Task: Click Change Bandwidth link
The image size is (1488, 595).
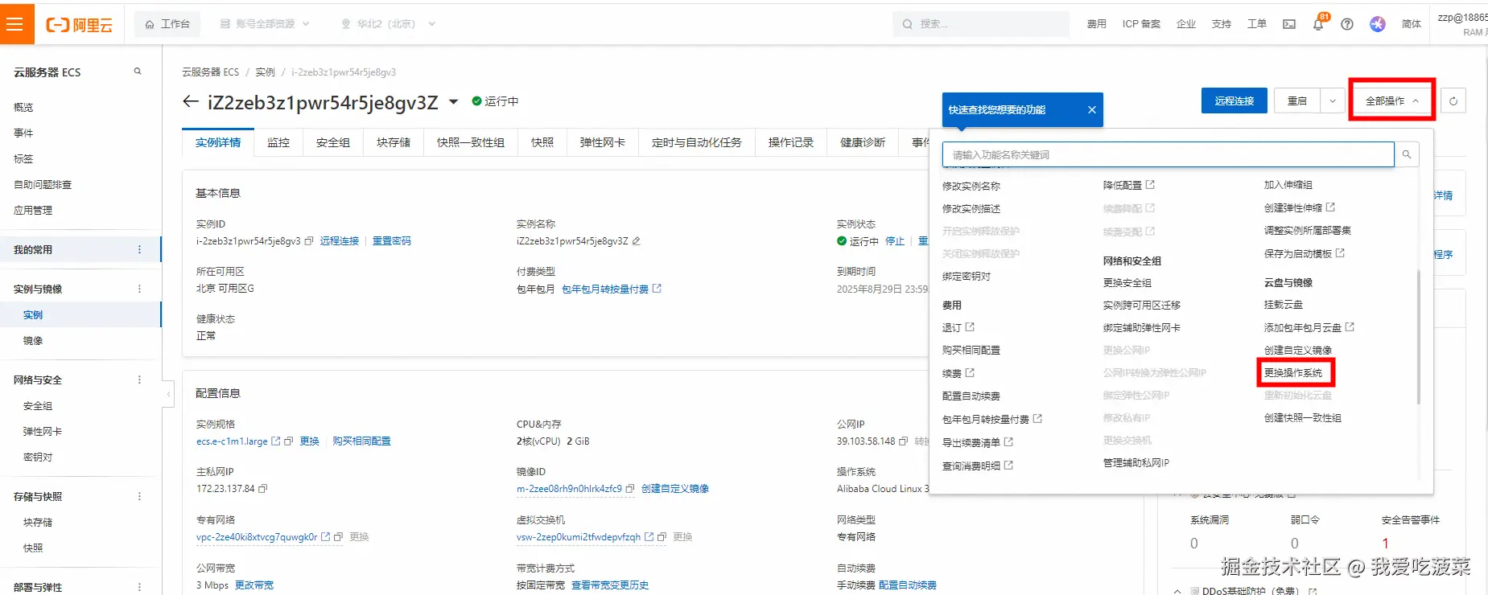Action: tap(254, 585)
